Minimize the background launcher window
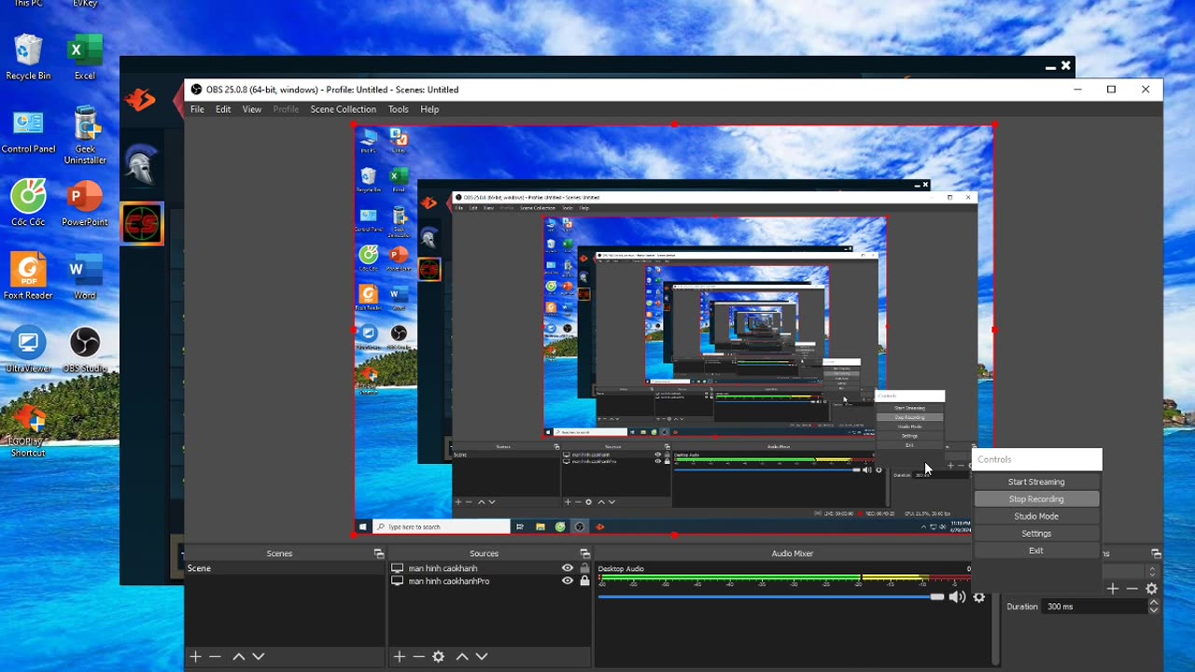Image resolution: width=1195 pixels, height=672 pixels. [x=1050, y=66]
